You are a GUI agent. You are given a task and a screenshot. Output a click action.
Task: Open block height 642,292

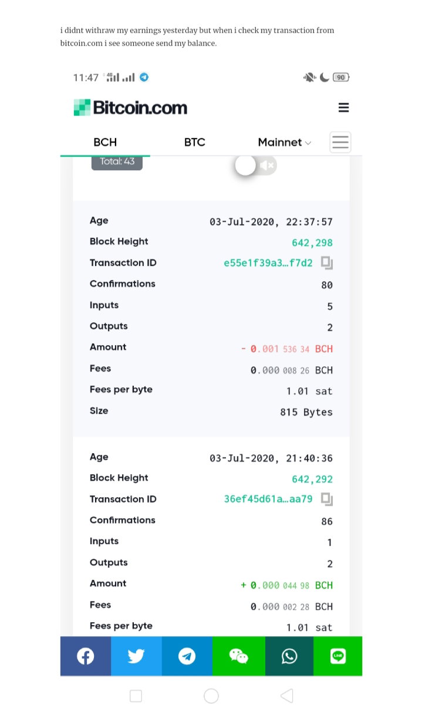(x=312, y=480)
